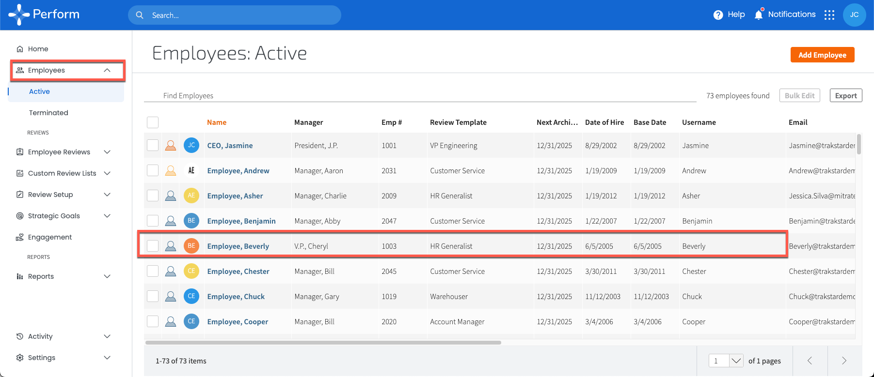
Task: Expand the Employee Reviews menu
Action: click(x=107, y=152)
